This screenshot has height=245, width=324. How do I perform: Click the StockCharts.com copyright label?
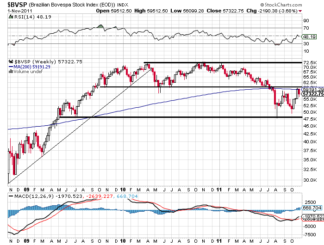click(281, 5)
